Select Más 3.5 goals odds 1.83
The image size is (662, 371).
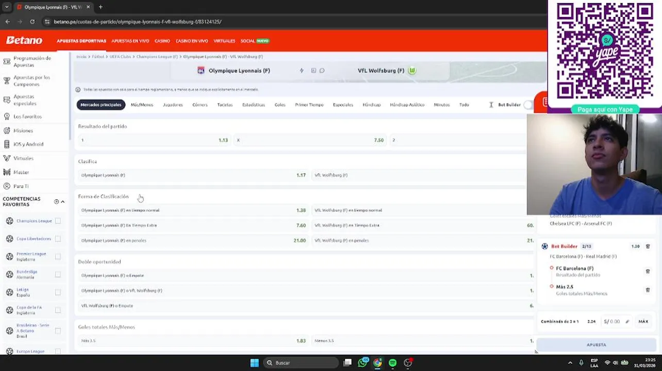click(x=193, y=341)
